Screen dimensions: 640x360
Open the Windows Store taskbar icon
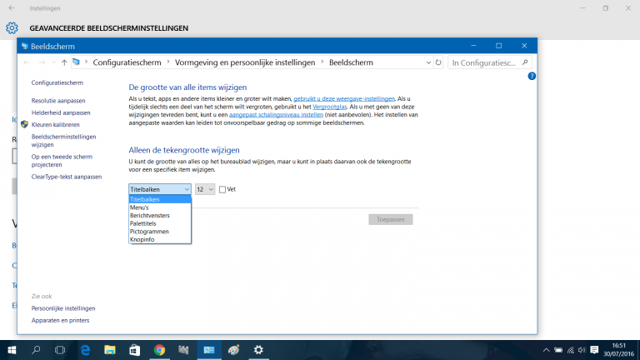click(x=134, y=350)
